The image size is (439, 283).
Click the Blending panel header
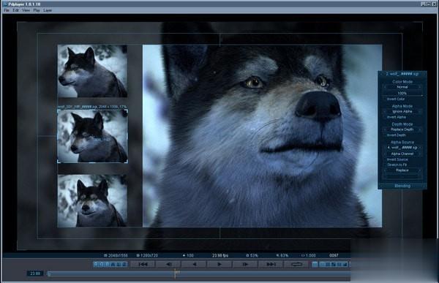click(x=402, y=186)
